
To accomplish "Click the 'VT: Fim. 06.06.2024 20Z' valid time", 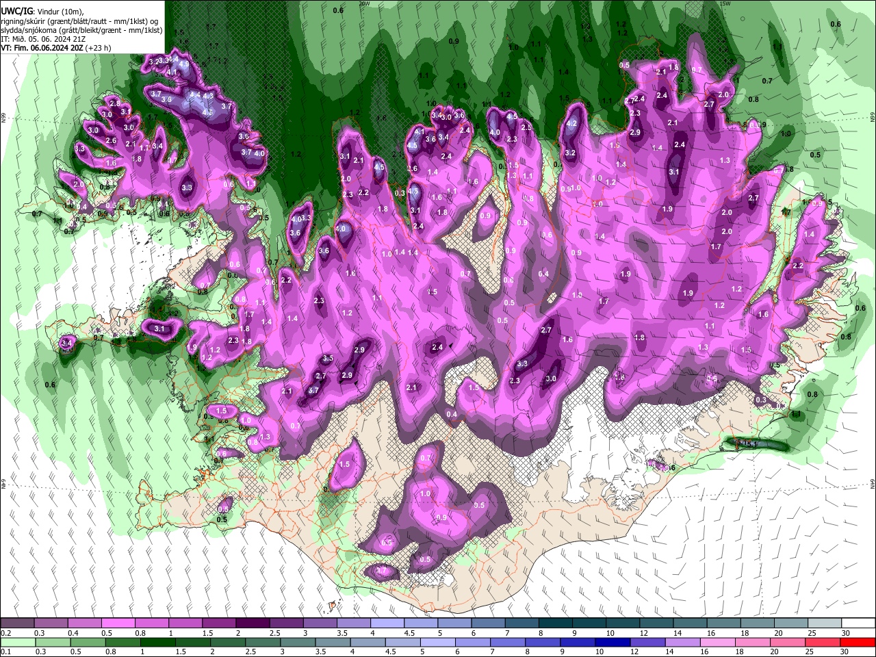I will [x=42, y=48].
